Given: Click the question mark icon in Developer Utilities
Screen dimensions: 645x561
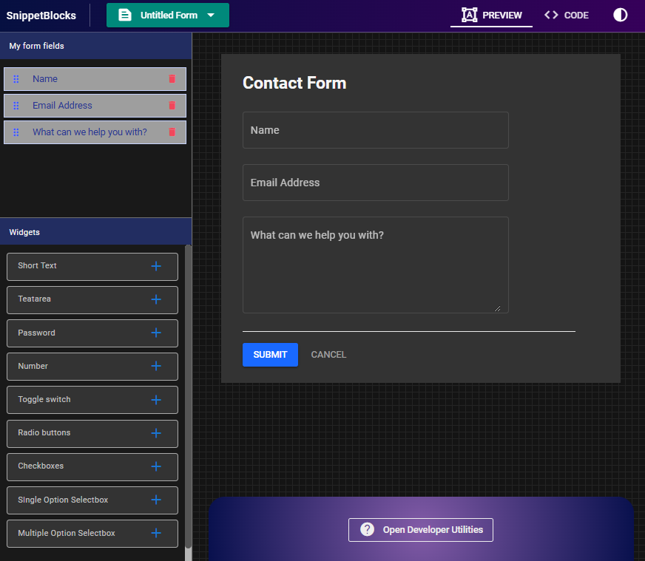Looking at the screenshot, I should pos(368,529).
